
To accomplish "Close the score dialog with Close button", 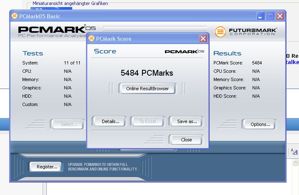I will point(186,140).
